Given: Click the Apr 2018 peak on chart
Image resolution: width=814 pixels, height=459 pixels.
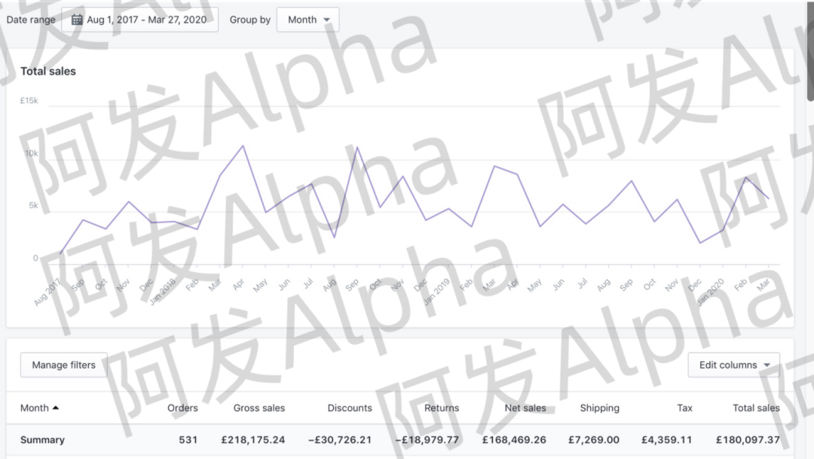Looking at the screenshot, I should point(242,145).
